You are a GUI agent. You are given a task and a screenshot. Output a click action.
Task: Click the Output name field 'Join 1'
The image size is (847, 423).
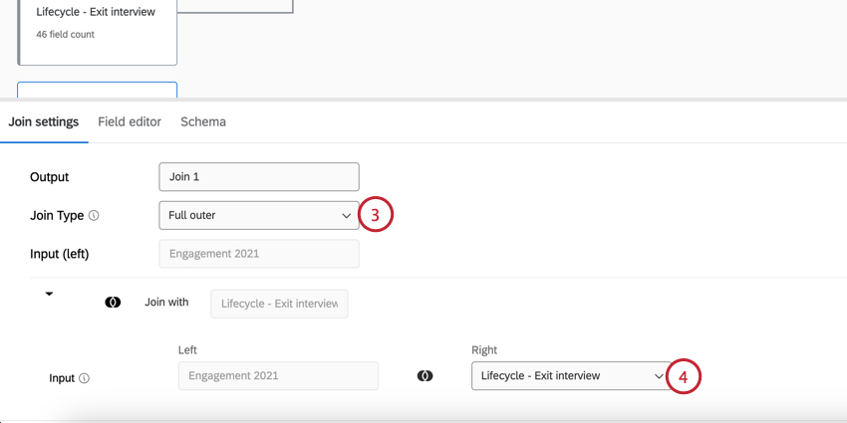(259, 177)
